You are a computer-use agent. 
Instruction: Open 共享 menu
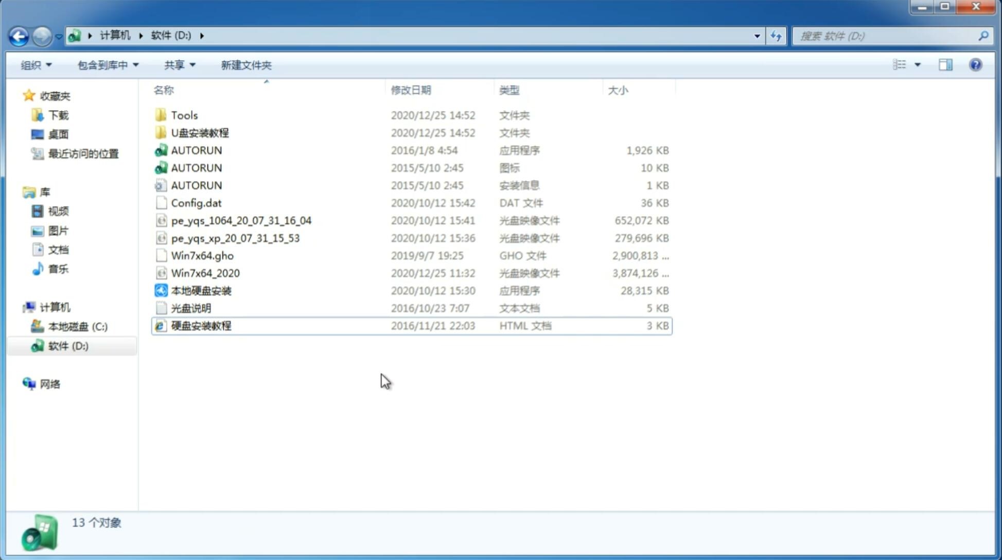click(178, 64)
